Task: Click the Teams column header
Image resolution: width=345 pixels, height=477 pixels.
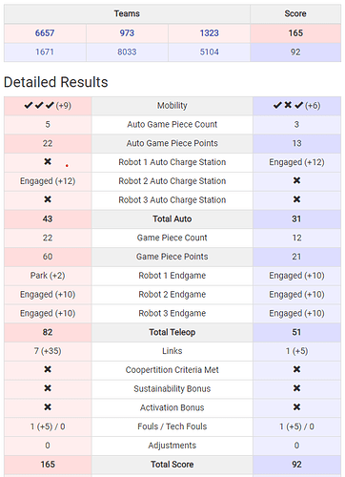Action: click(127, 13)
